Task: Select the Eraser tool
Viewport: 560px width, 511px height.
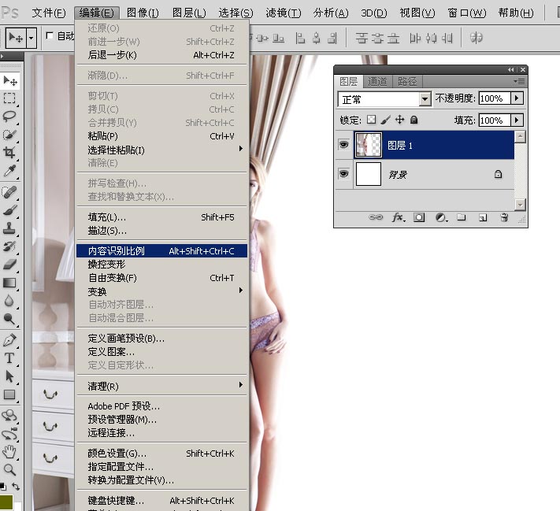Action: click(x=9, y=265)
